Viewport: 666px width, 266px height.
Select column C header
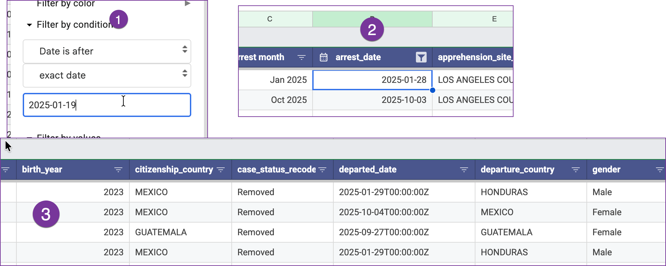tap(270, 19)
